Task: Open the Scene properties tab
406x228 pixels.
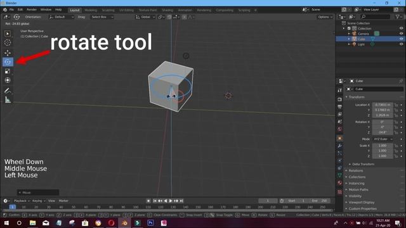Action: (340, 122)
